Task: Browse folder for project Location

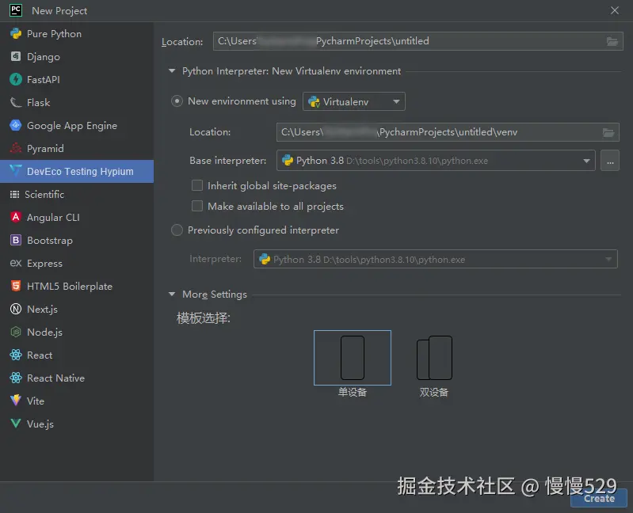Action: [612, 41]
